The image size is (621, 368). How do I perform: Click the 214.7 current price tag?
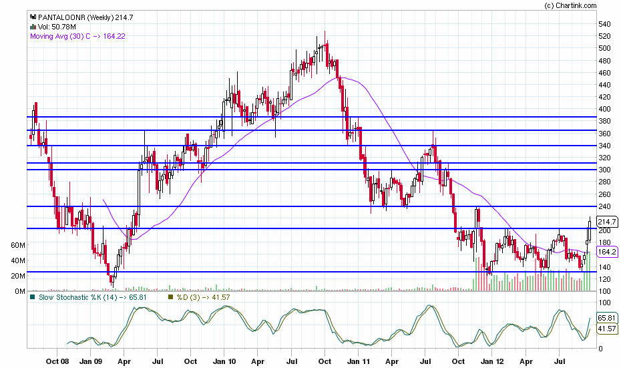[607, 222]
